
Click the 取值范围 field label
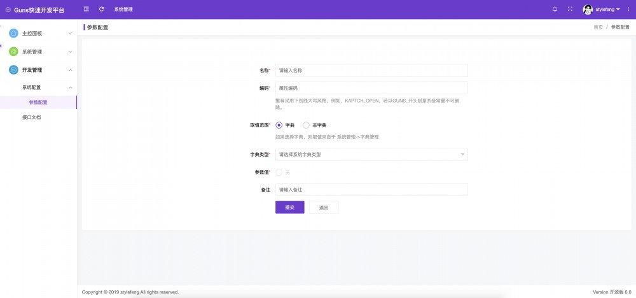pyautogui.click(x=260, y=125)
